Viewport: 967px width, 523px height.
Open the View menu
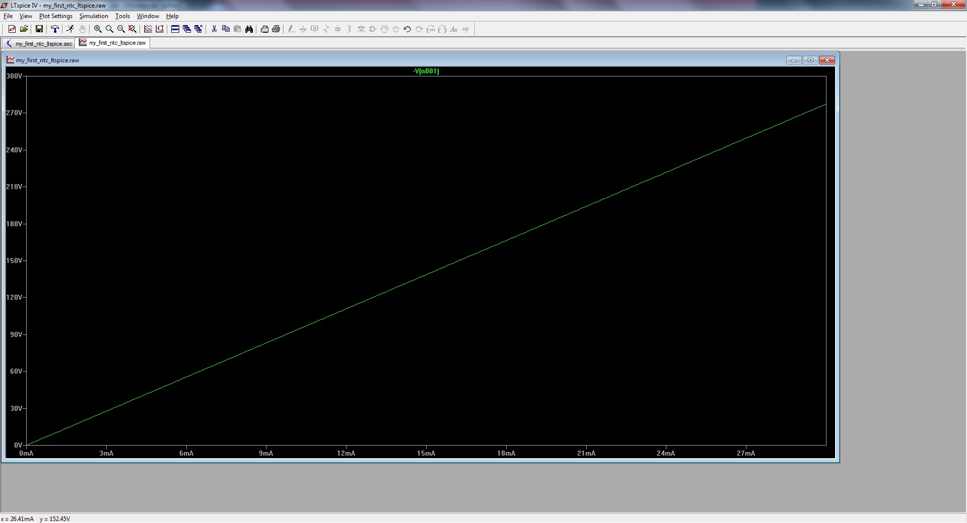tap(26, 16)
